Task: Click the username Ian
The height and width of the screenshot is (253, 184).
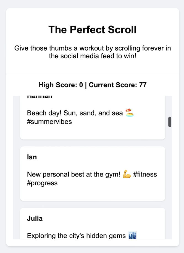Action: tap(32, 157)
